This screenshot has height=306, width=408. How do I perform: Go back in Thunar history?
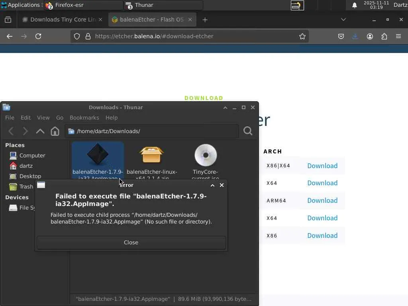click(11, 131)
